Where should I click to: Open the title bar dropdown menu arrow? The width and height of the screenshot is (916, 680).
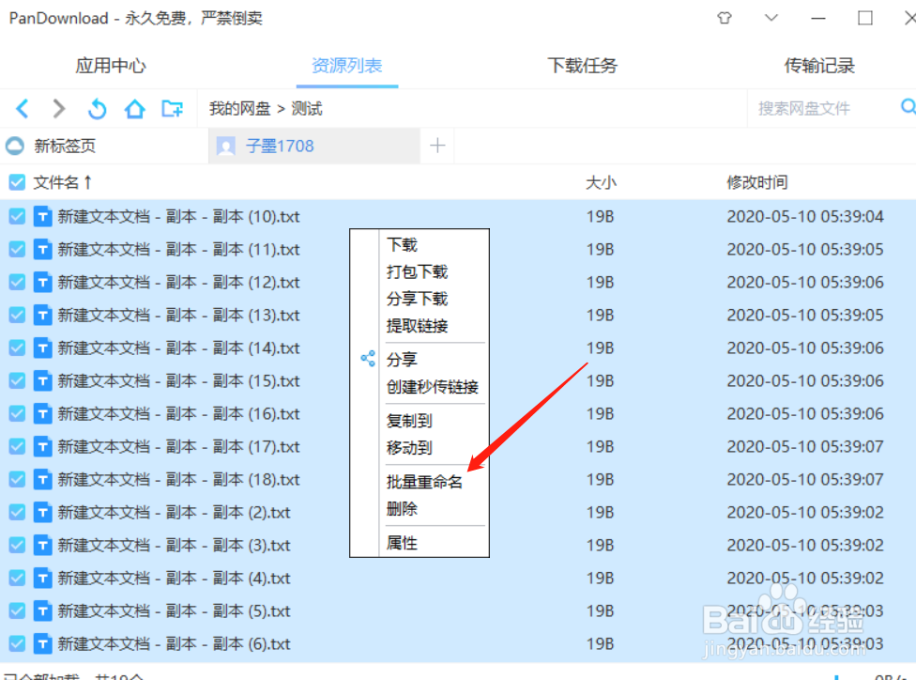[x=771, y=18]
